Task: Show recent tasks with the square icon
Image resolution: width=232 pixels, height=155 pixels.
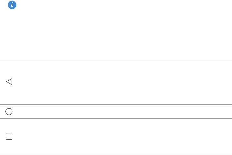Action: pos(9,137)
